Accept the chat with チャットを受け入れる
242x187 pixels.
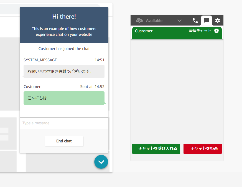click(156, 149)
